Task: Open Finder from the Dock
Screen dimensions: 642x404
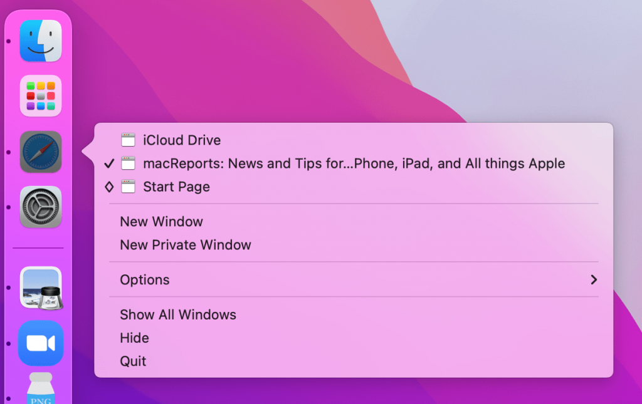Action: (41, 41)
